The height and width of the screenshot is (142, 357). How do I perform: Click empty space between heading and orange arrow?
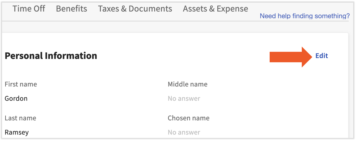[x=181, y=56]
